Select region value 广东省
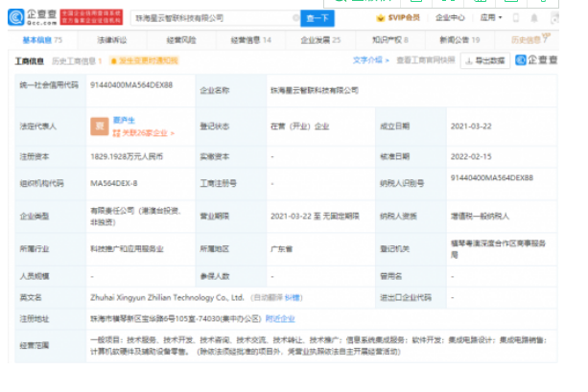The width and height of the screenshot is (588, 392). point(282,249)
